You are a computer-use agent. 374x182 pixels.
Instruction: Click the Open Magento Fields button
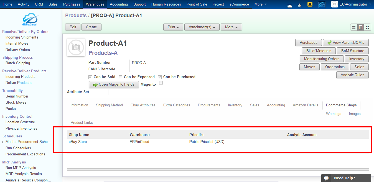(114, 84)
